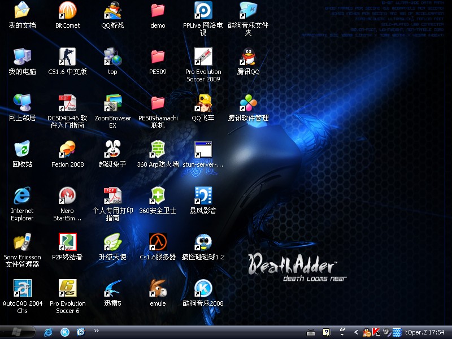This screenshot has width=452, height=339.
Task: Click the QQ penguin tray icon
Action: 367,332
